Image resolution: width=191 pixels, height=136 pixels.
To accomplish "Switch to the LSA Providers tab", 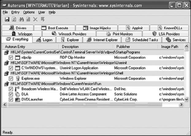I will [166, 34].
